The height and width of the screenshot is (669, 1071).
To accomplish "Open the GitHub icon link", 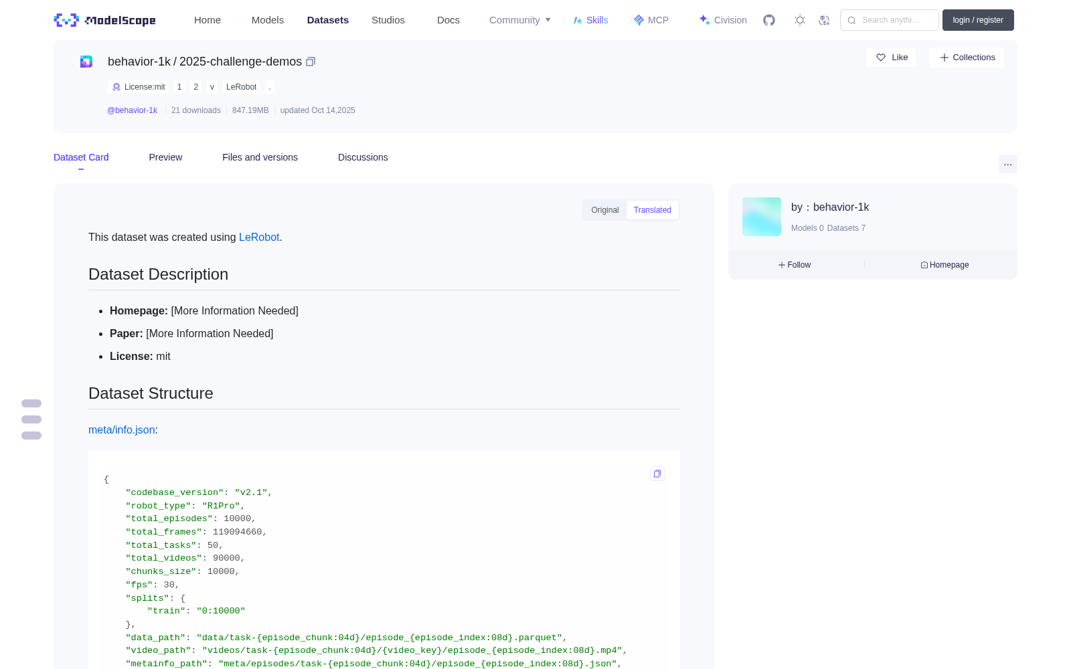I will tap(769, 20).
